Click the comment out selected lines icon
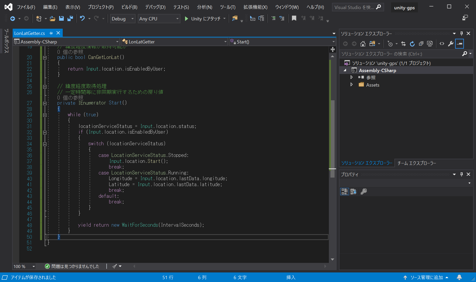Viewport: 476px width, 282px height. point(273,19)
